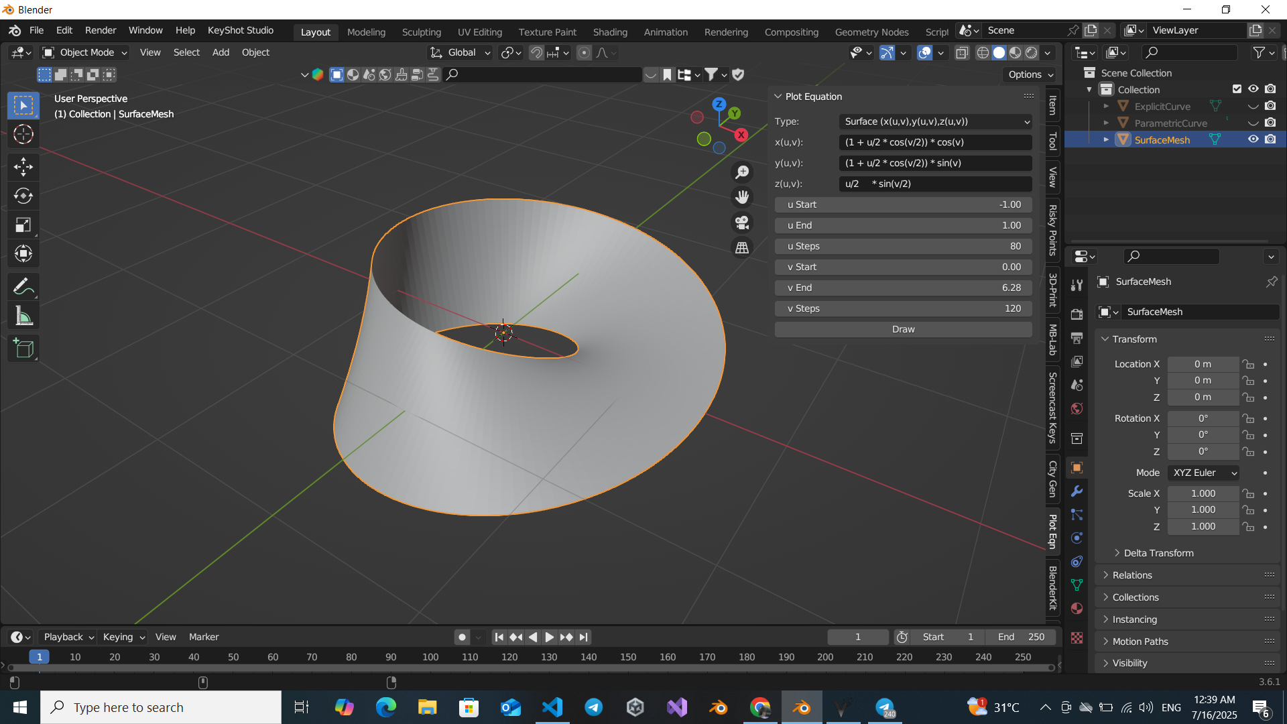
Task: Open the Object Mode dropdown
Action: (x=84, y=52)
